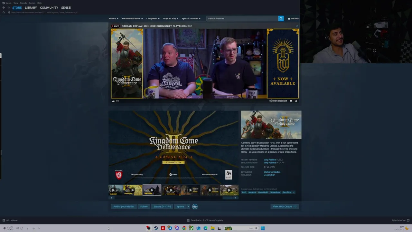Open the Friends menu
This screenshot has width=412, height=232.
pos(23,3)
